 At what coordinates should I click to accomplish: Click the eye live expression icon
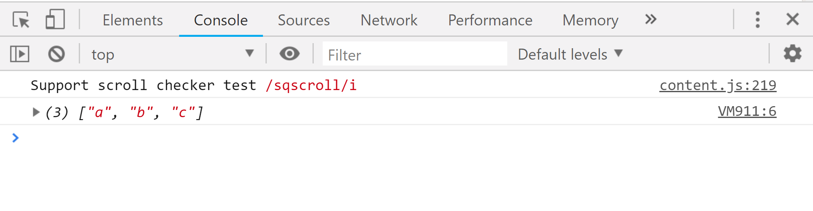click(290, 54)
